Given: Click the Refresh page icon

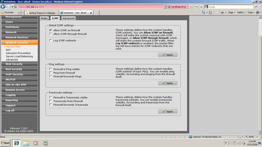Looking at the screenshot, I should point(196,7).
